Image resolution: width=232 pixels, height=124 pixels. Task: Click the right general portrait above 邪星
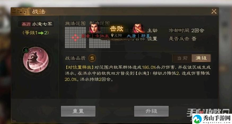click(139, 28)
